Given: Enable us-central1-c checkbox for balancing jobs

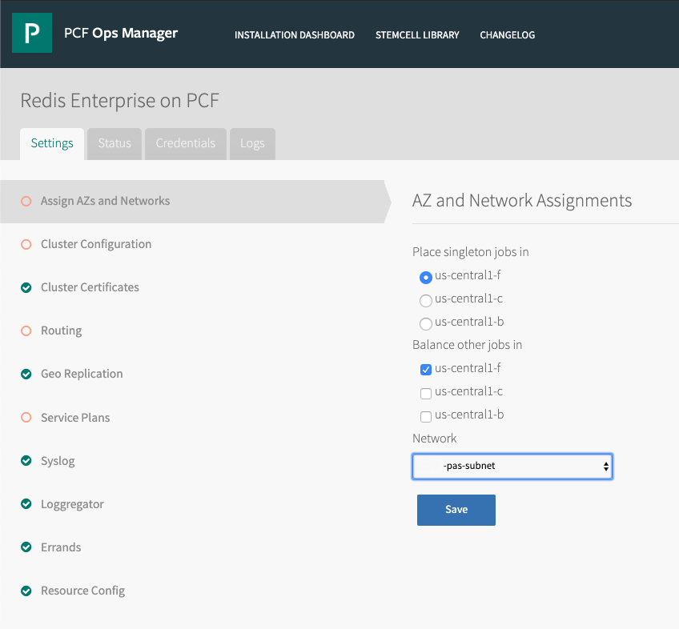Looking at the screenshot, I should point(426,393).
